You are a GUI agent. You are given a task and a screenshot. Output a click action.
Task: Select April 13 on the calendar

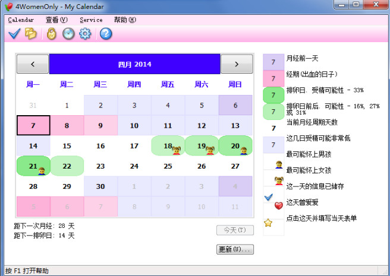(235, 125)
